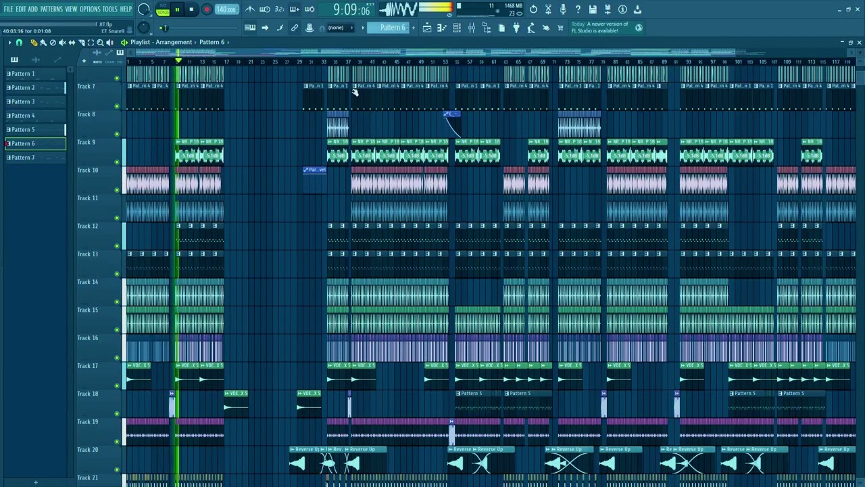Screen dimensions: 865x487
Task: Toggle the 3.2.1 countdown before recording
Action: tap(279, 9)
